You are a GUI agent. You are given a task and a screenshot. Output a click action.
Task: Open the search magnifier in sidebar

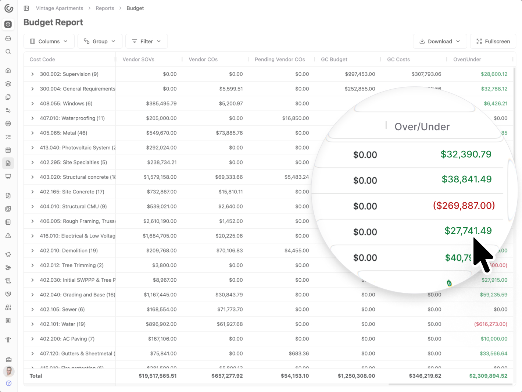tap(8, 52)
